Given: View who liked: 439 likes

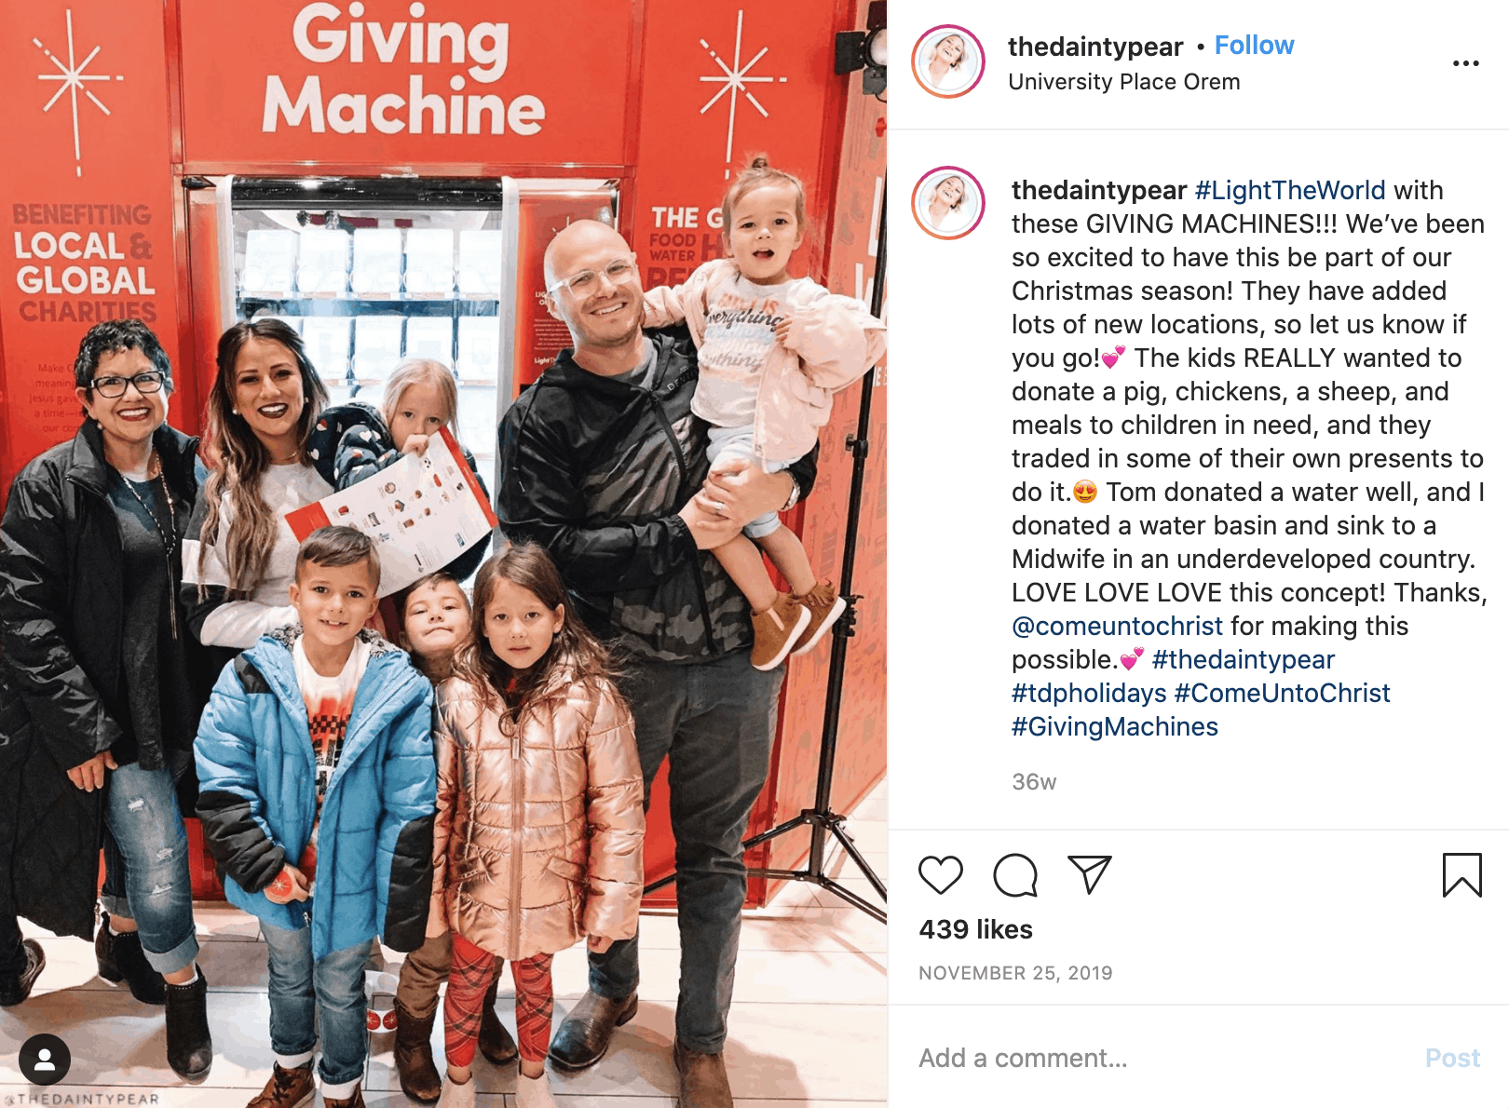Looking at the screenshot, I should tap(975, 929).
